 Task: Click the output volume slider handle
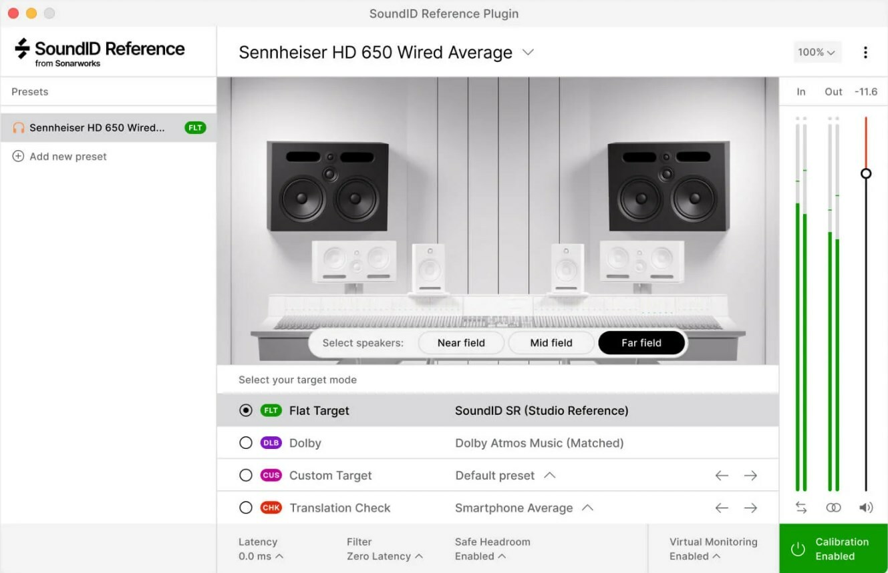tap(866, 173)
